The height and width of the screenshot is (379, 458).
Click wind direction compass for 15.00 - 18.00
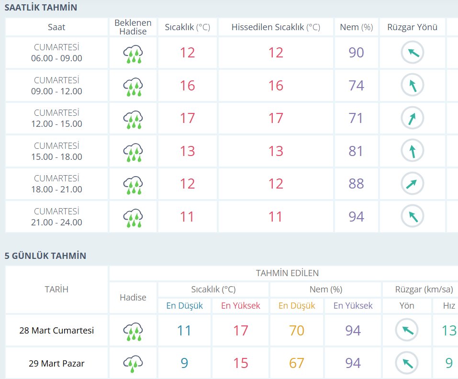[412, 151]
